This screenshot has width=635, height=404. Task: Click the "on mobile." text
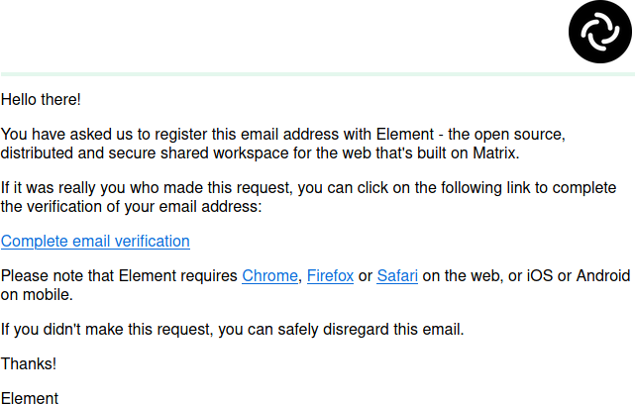point(37,294)
